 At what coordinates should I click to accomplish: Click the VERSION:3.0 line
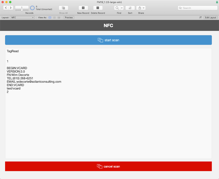tap(16, 71)
